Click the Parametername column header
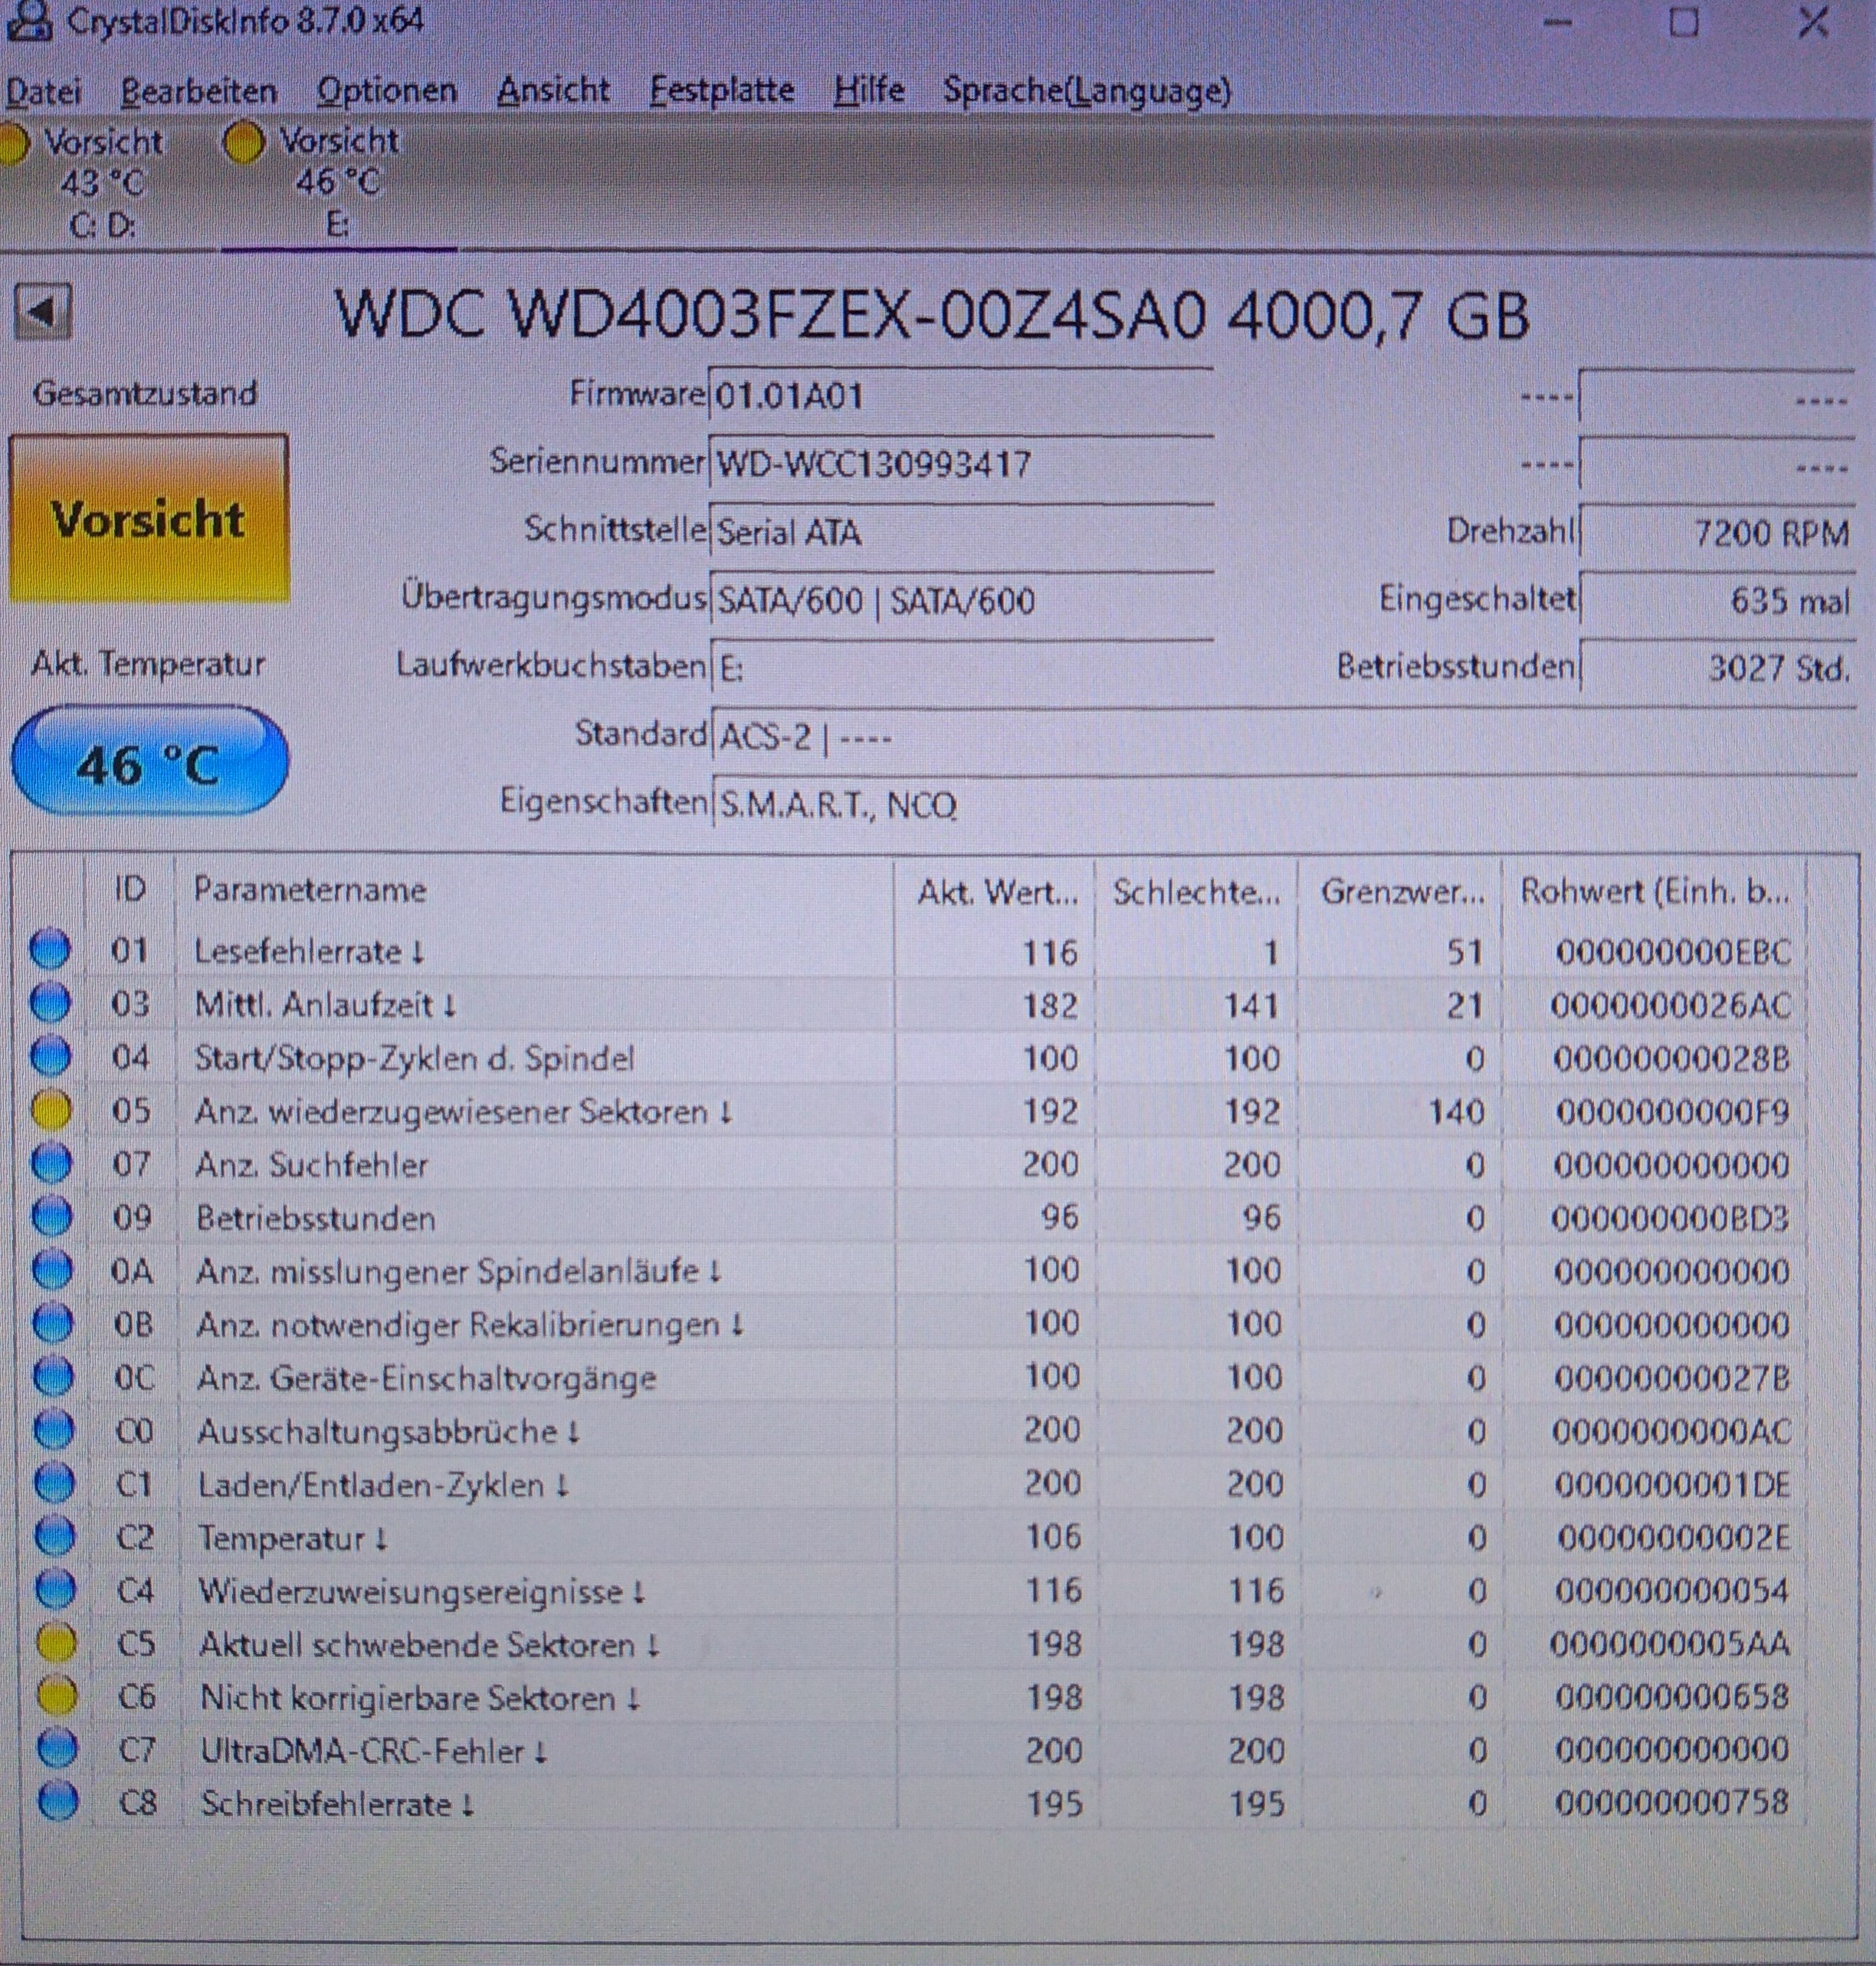 click(x=310, y=890)
